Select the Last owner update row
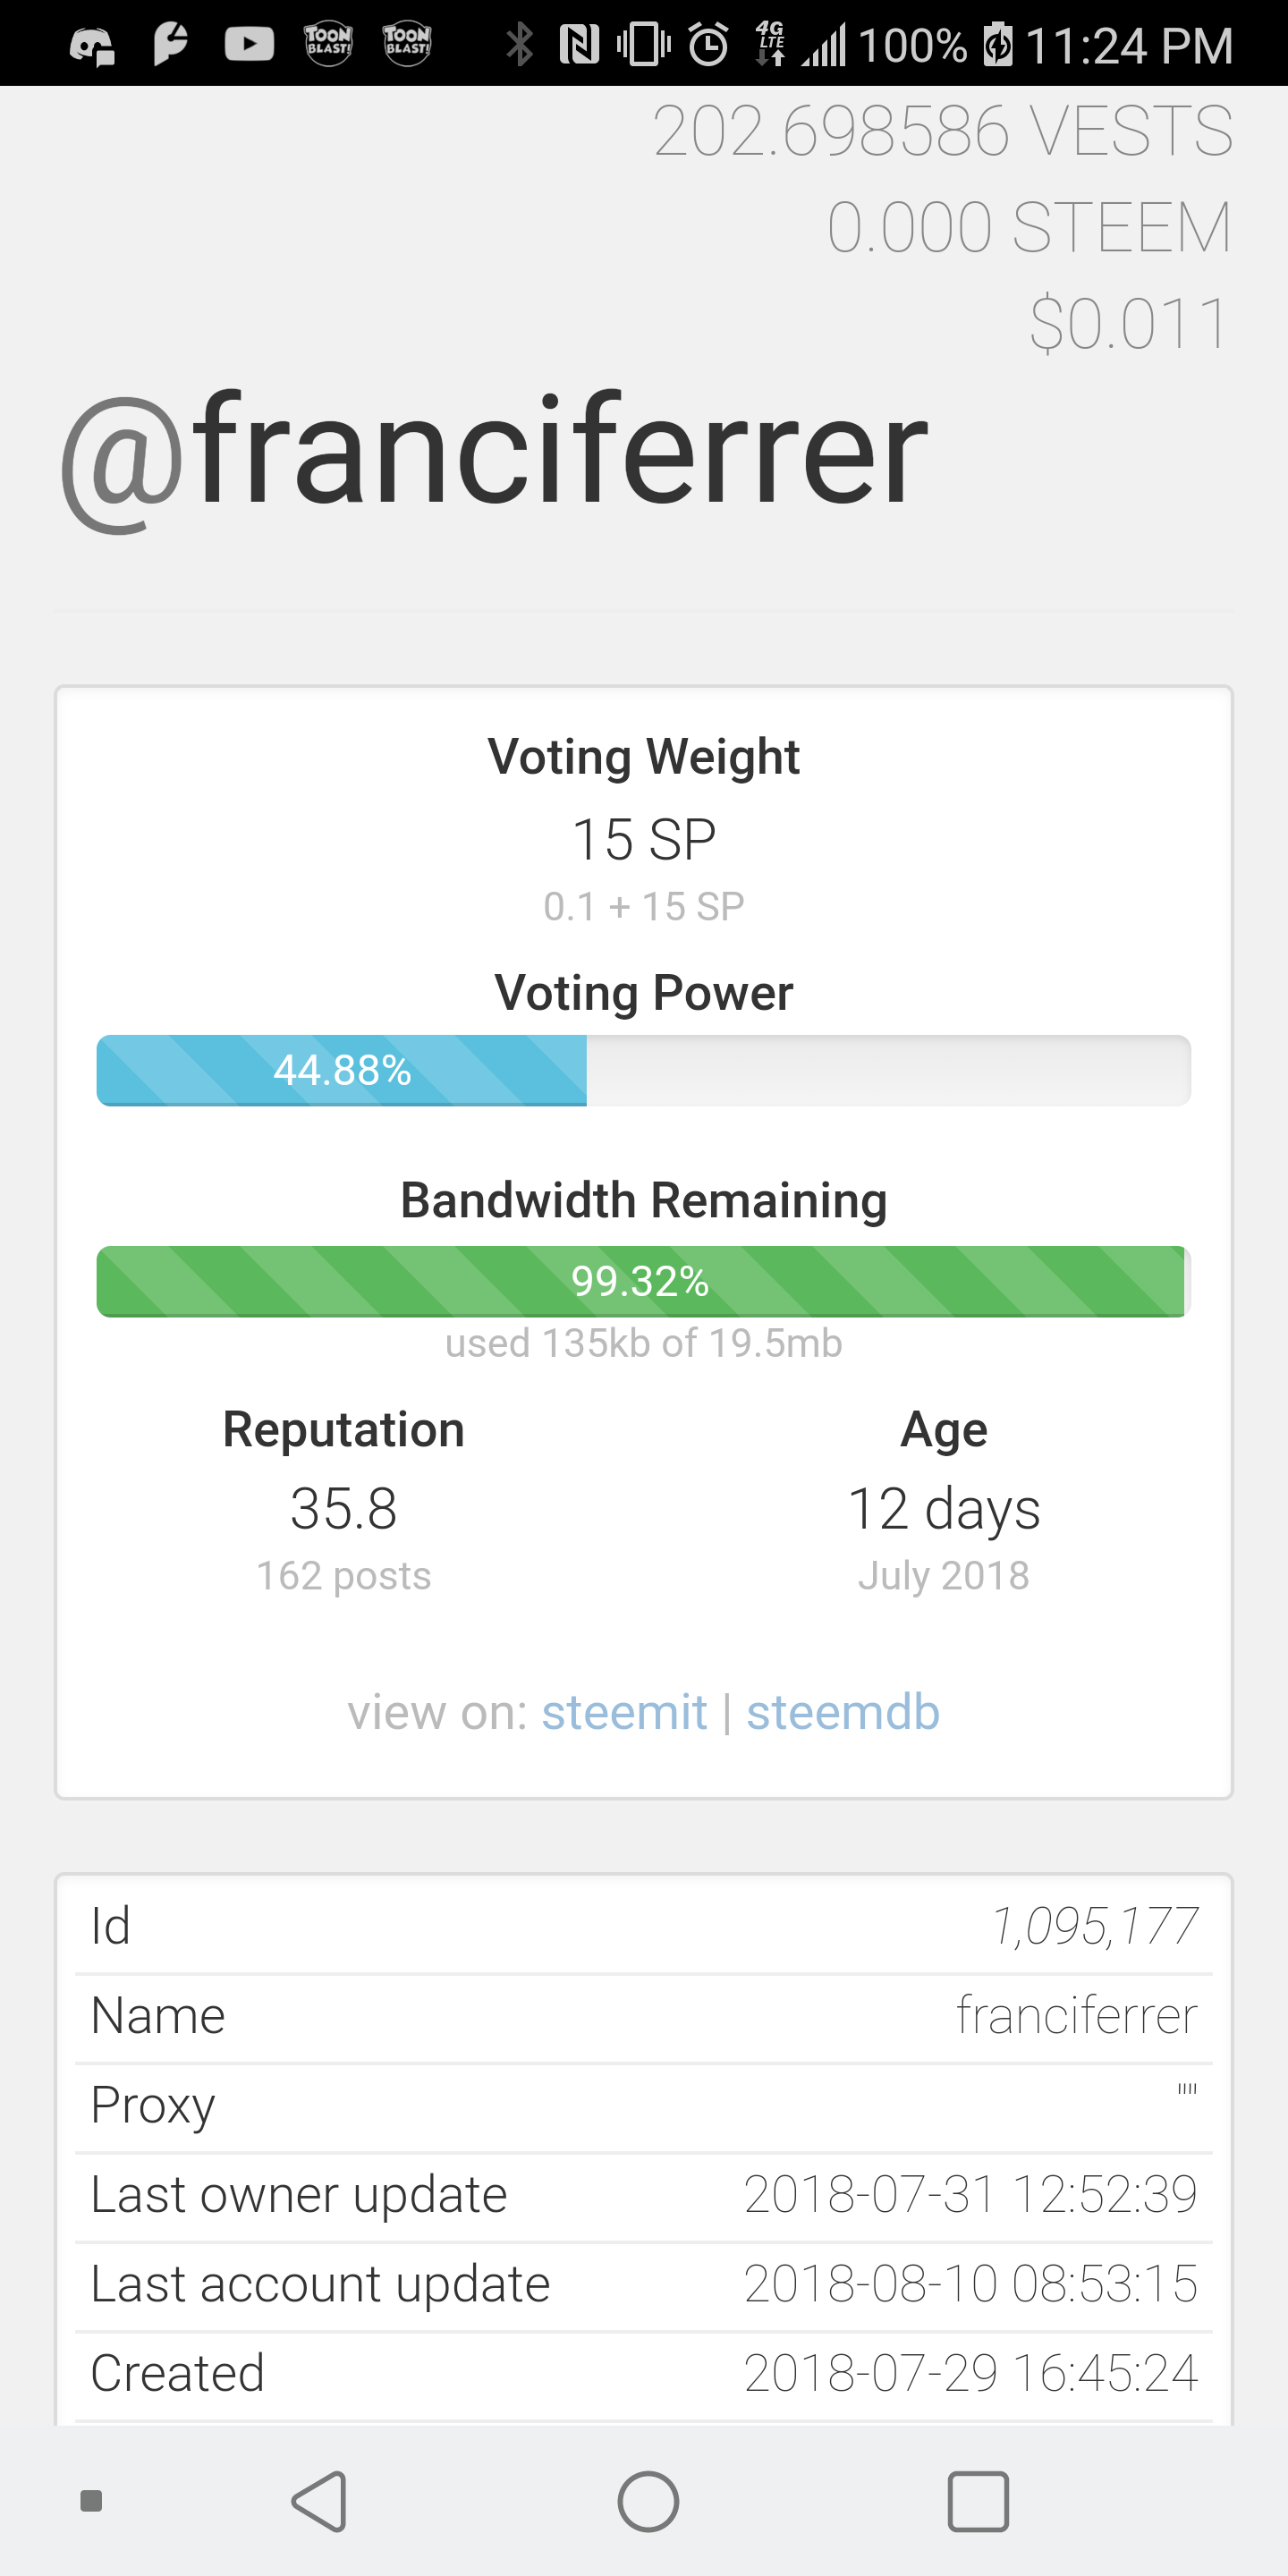Image resolution: width=1288 pixels, height=2576 pixels. [643, 2195]
